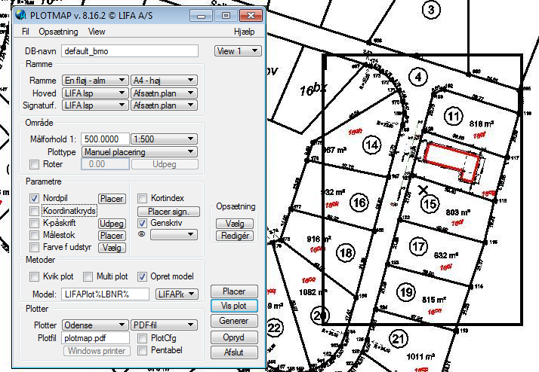Open the Signaturf. 'LIFA lsp' dropdown
The image size is (539, 372).
pos(95,105)
